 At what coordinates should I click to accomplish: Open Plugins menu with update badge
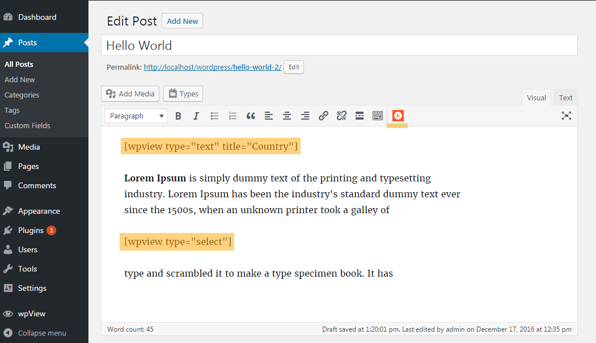pos(44,230)
